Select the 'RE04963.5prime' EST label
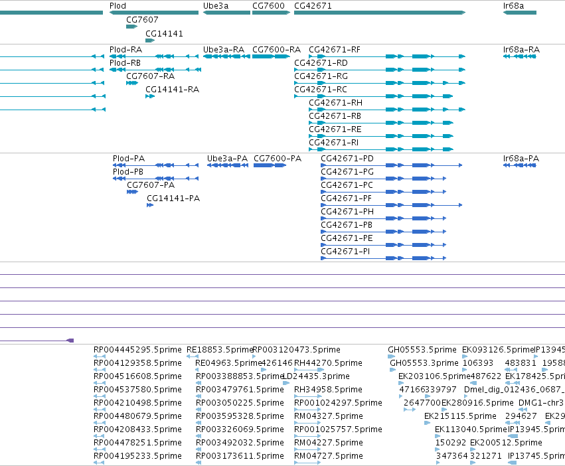Image resolution: width=565 pixels, height=466 pixels. click(228, 363)
